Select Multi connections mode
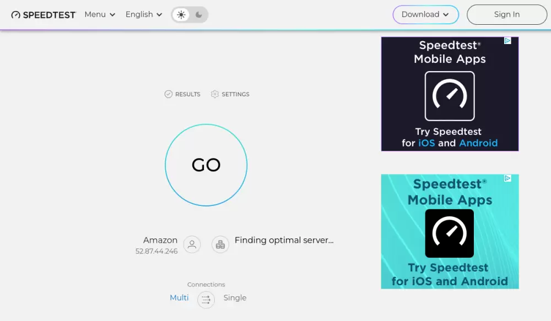551x321 pixels. tap(179, 298)
